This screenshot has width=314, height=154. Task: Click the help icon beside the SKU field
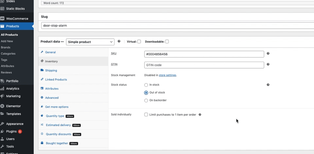(268, 54)
